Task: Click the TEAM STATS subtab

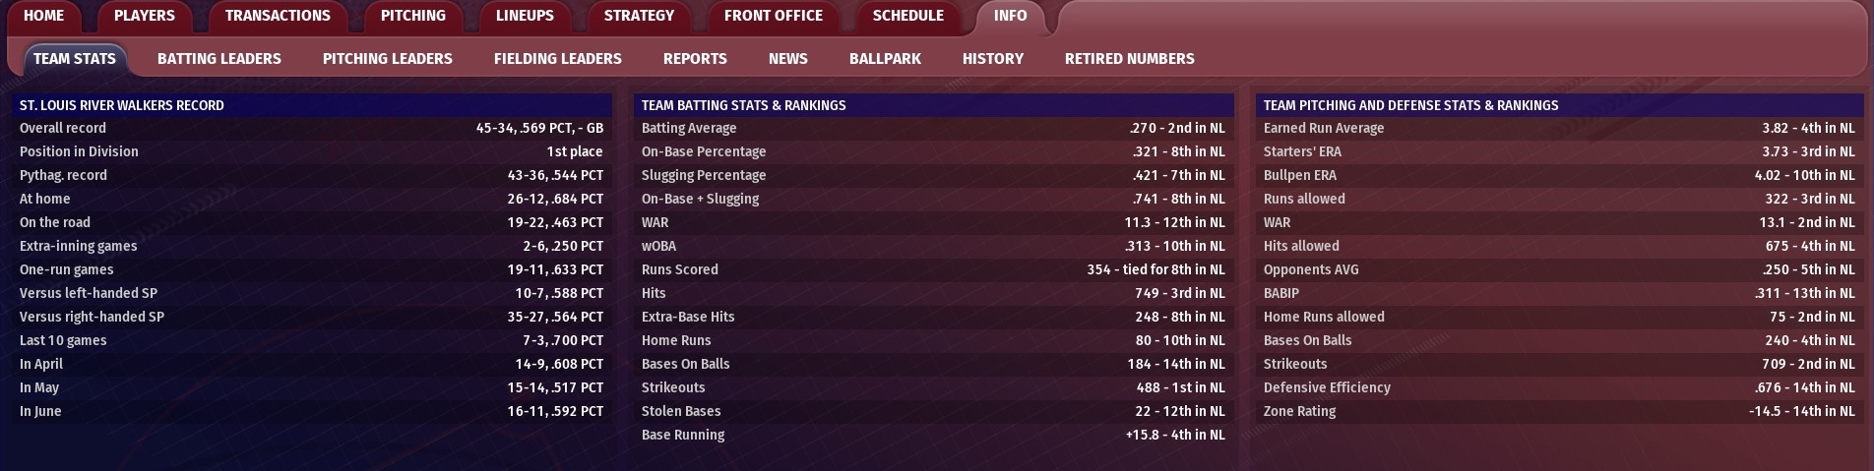Action: pos(75,59)
